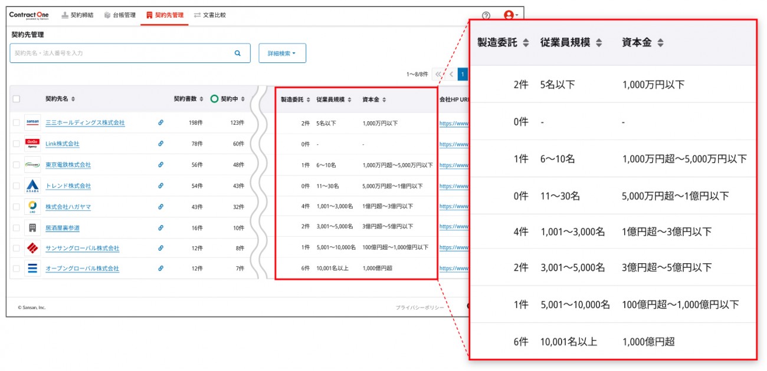Screen dimensions: 767x371
Task: Click the 契約先名 search input field
Action: (121, 53)
